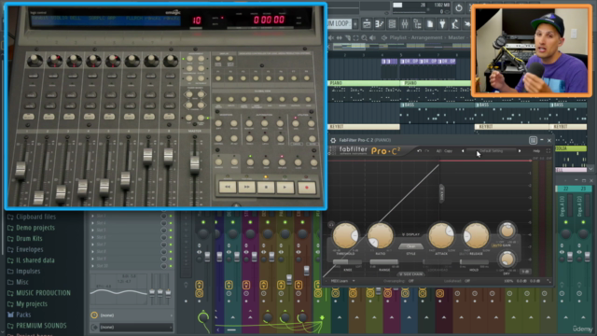This screenshot has height=336, width=597.
Task: Mute the purple mixer track green LED
Action: point(250,222)
